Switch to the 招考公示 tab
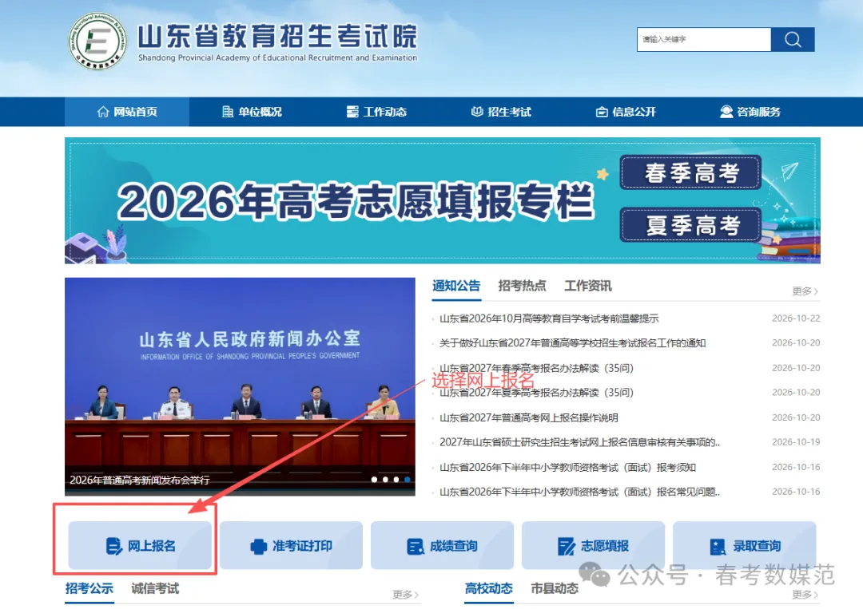 [89, 589]
